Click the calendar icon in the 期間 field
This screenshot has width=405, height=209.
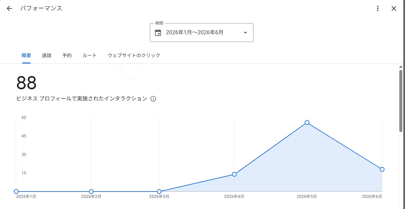(158, 33)
